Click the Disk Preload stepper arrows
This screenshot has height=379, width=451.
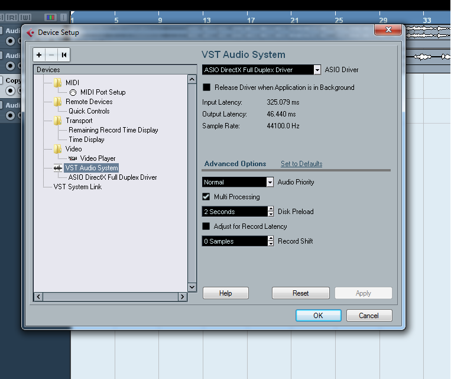271,212
